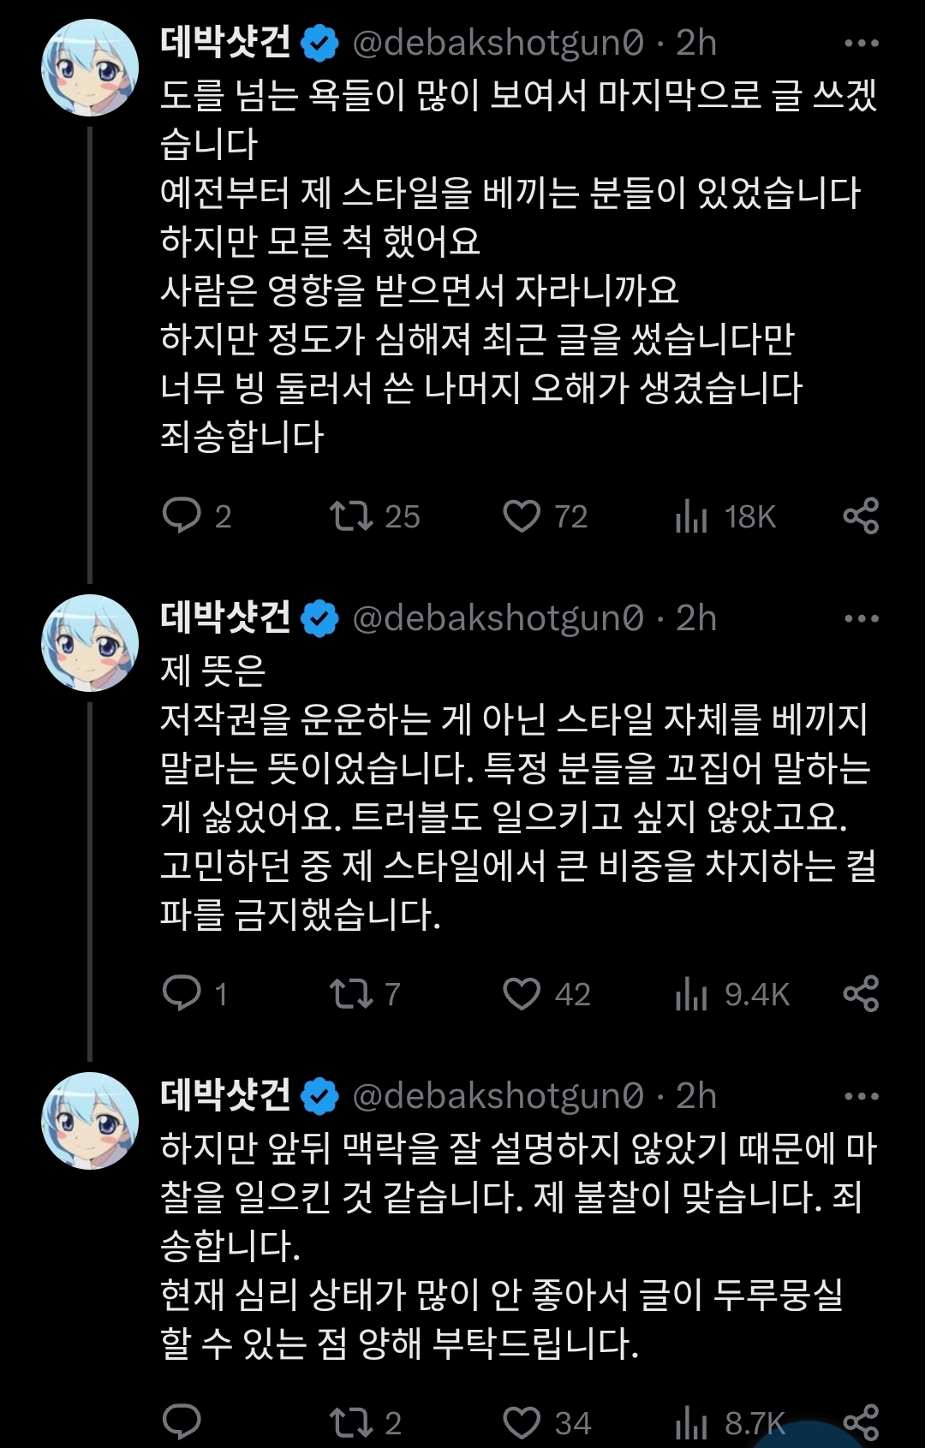Retweet the first tweet with 25 reposts
The image size is (925, 1448).
pos(351,515)
